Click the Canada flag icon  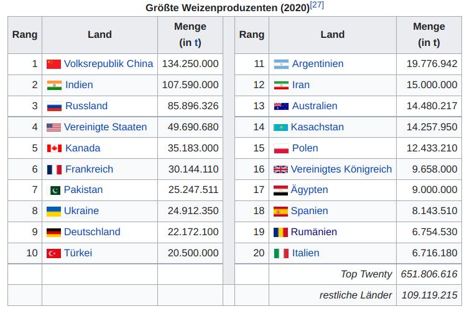click(54, 148)
